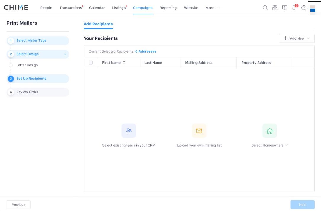
Task: Open the Add New dropdown
Action: 297,38
